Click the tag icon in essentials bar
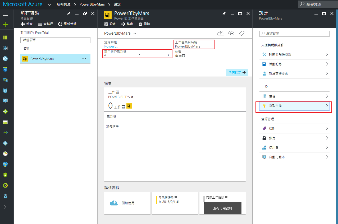This screenshot has height=224, width=338. [241, 33]
